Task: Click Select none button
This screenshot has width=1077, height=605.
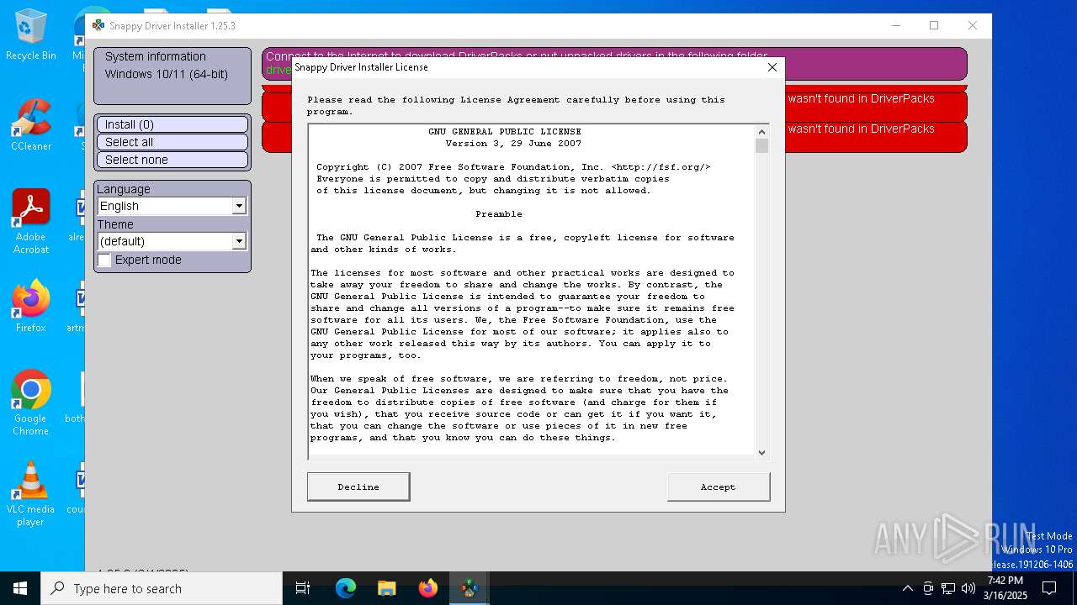Action: pos(172,160)
